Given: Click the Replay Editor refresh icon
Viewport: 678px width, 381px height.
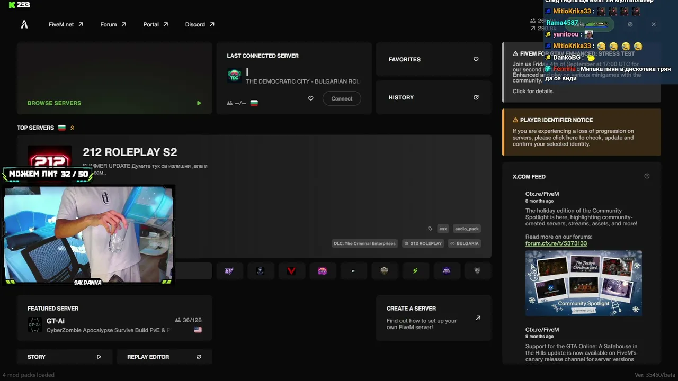Looking at the screenshot, I should point(199,357).
